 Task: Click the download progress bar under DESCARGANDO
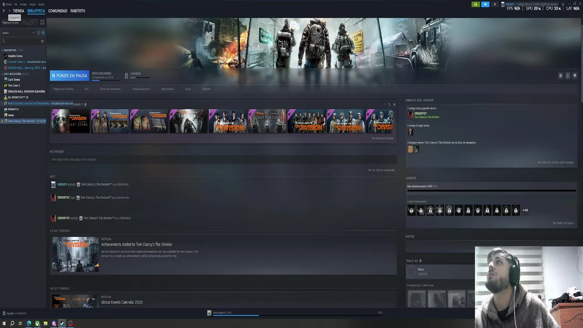coord(106,80)
